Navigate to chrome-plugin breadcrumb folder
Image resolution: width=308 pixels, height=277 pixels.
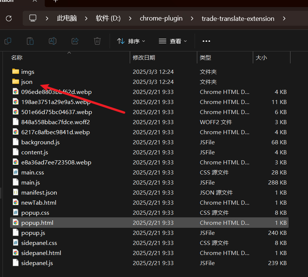coord(161,18)
